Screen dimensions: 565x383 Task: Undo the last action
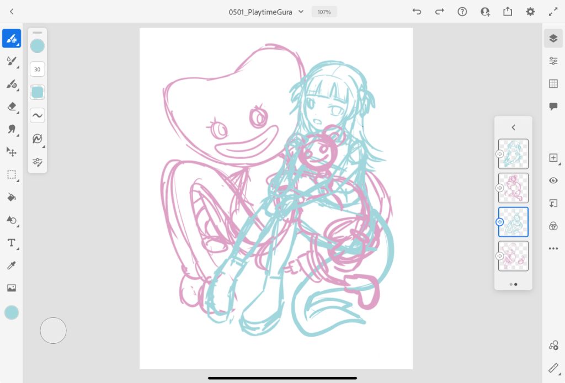click(417, 12)
